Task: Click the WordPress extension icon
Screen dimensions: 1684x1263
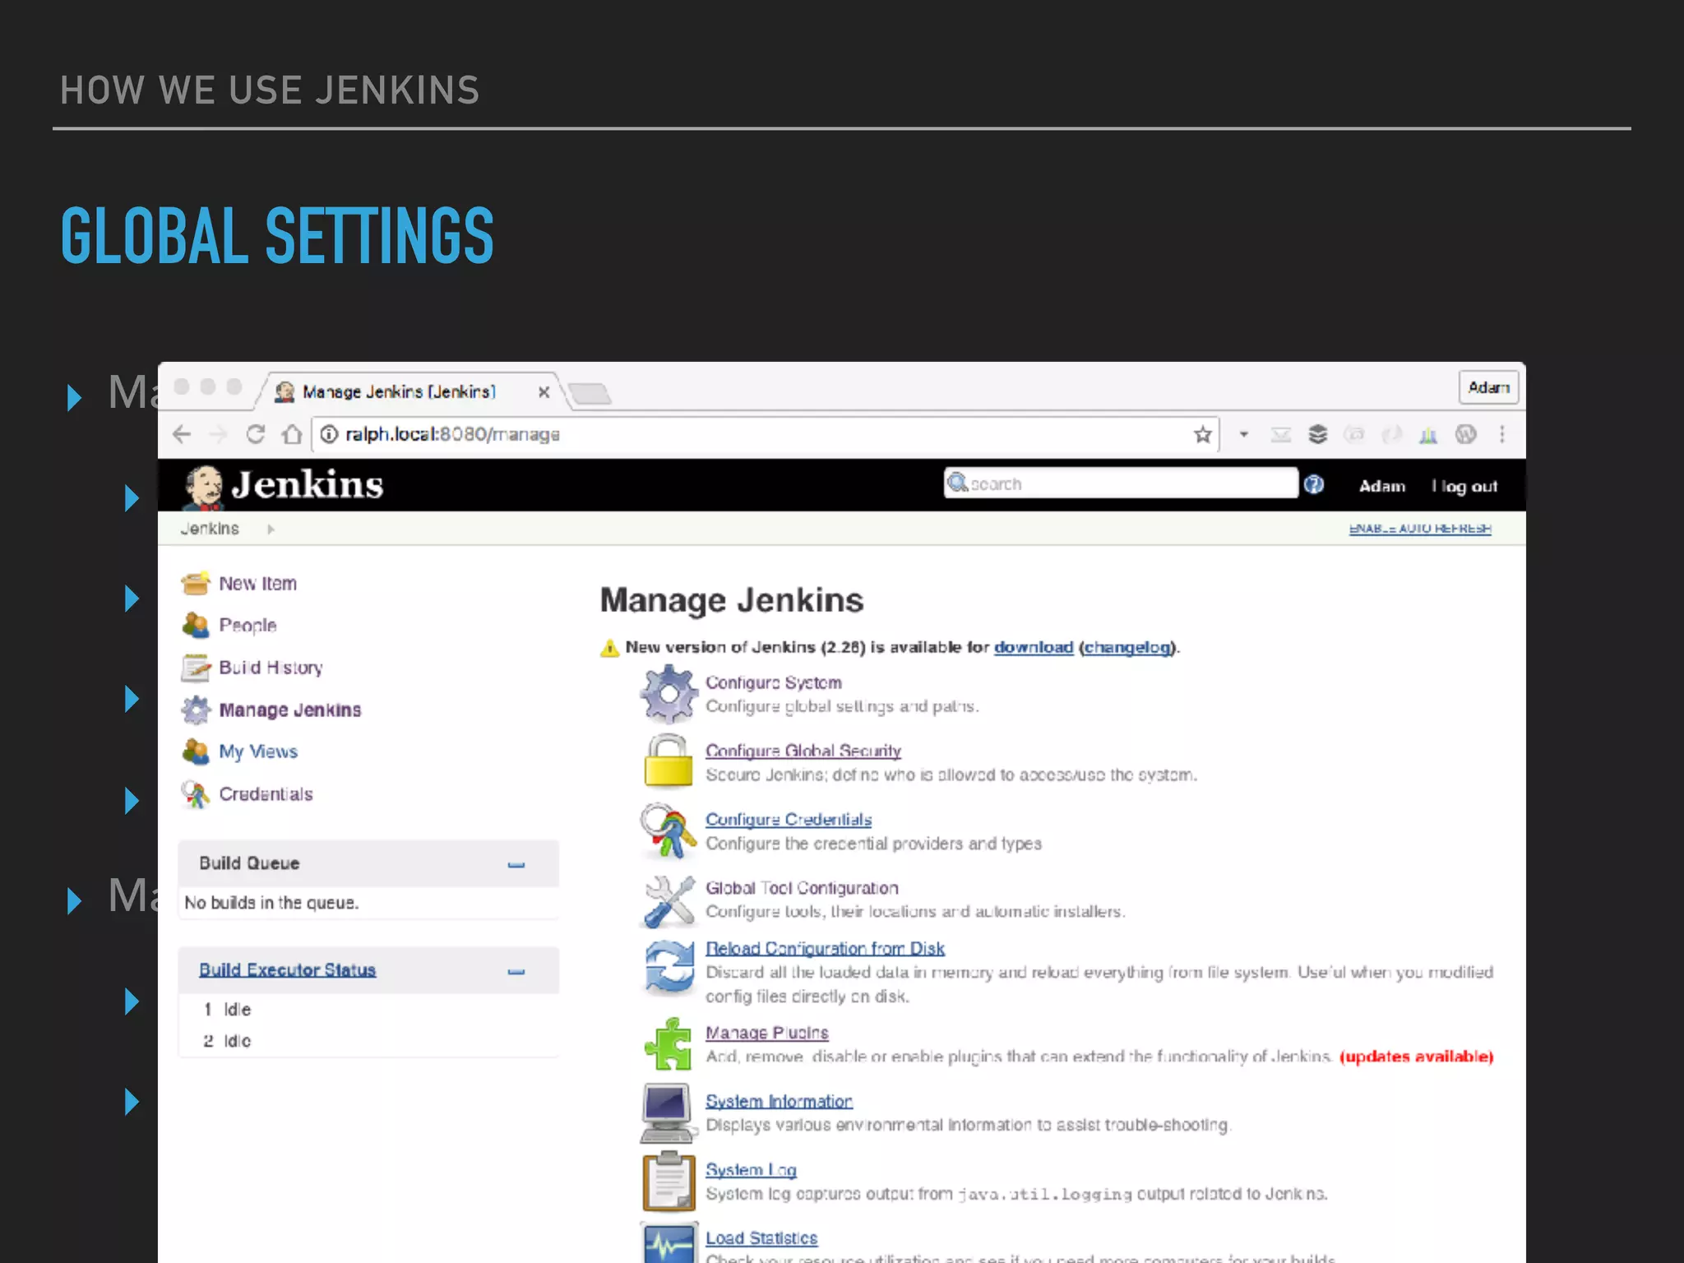Action: [x=1466, y=434]
